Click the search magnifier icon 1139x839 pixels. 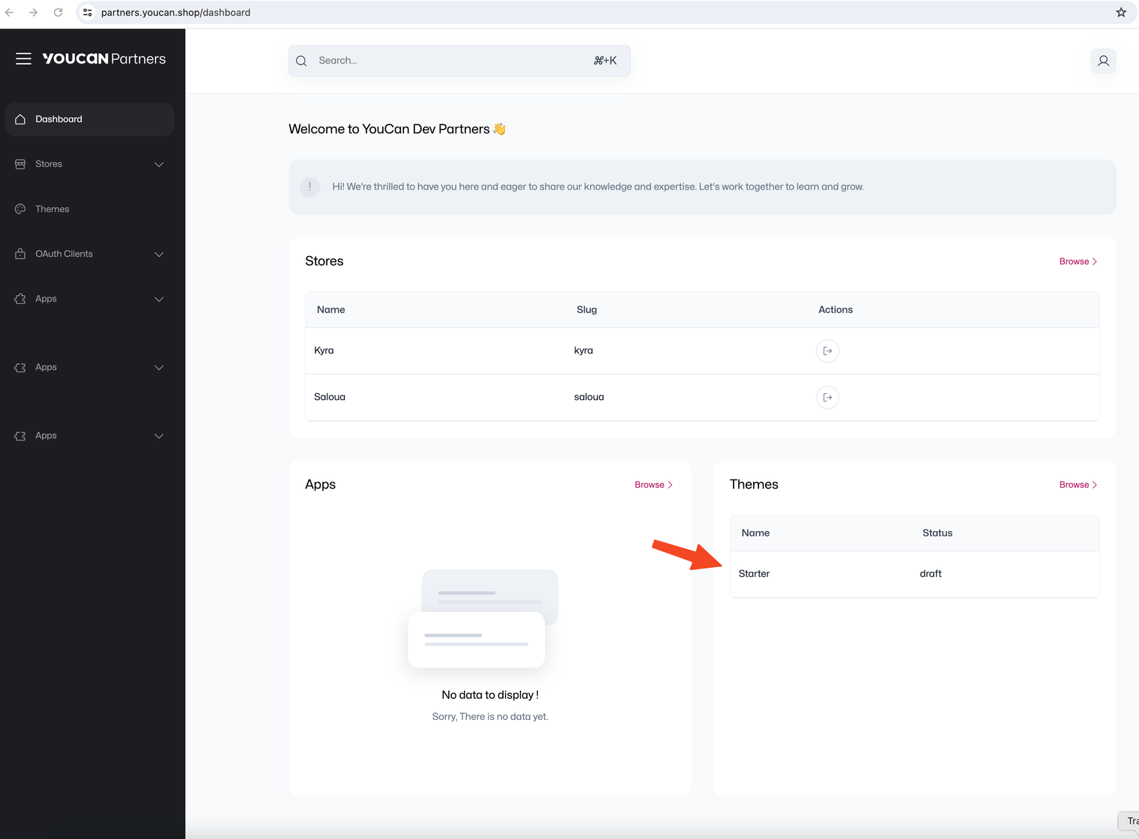(x=301, y=61)
